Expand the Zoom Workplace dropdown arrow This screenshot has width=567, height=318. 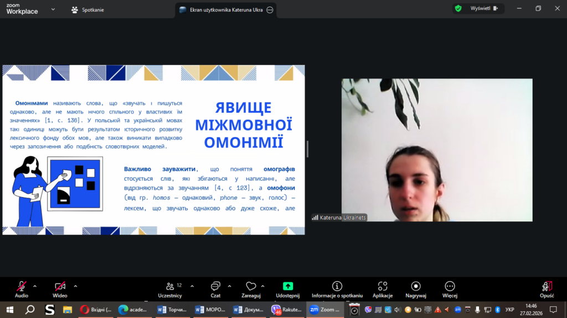click(53, 9)
